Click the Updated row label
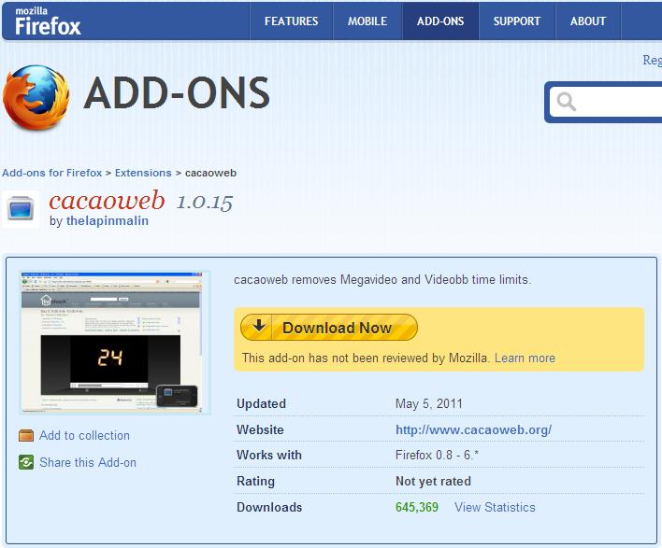662x548 pixels. click(x=261, y=403)
